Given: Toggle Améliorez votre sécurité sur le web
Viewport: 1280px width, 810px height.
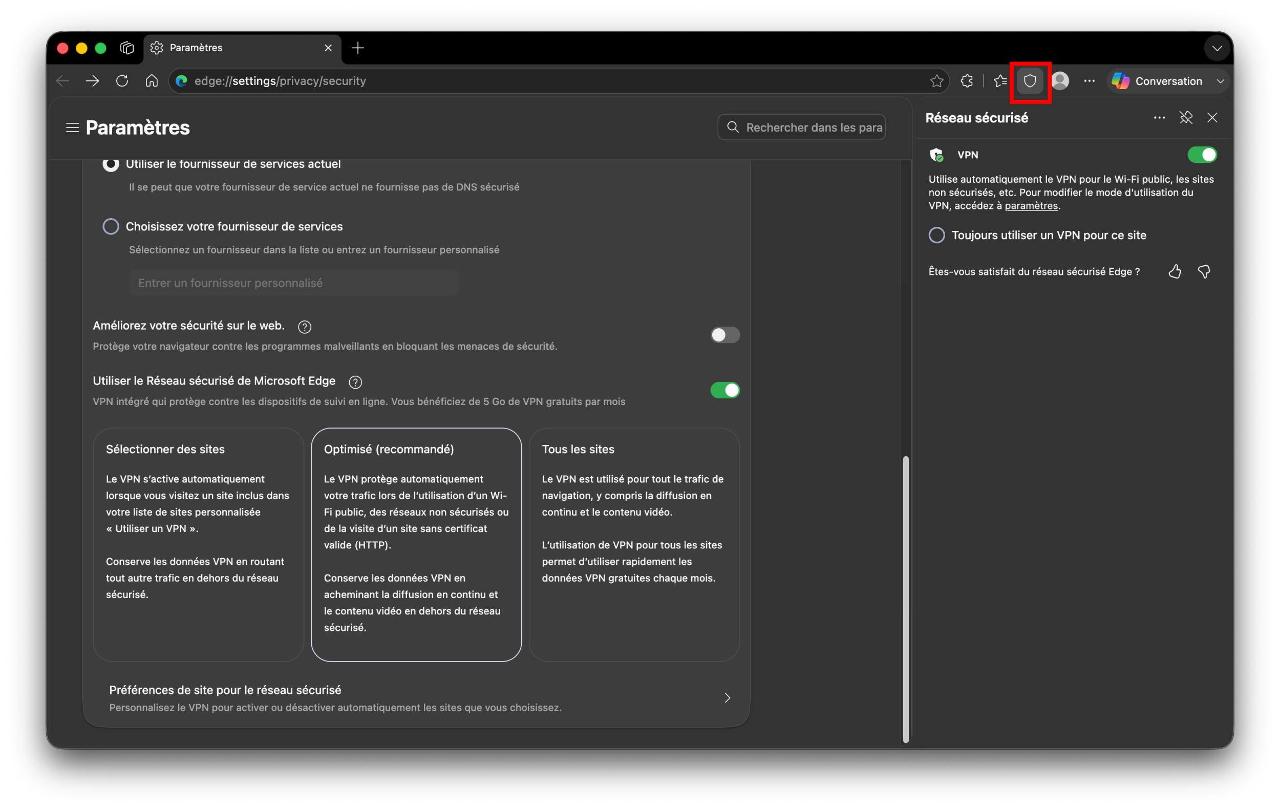Looking at the screenshot, I should pos(725,335).
